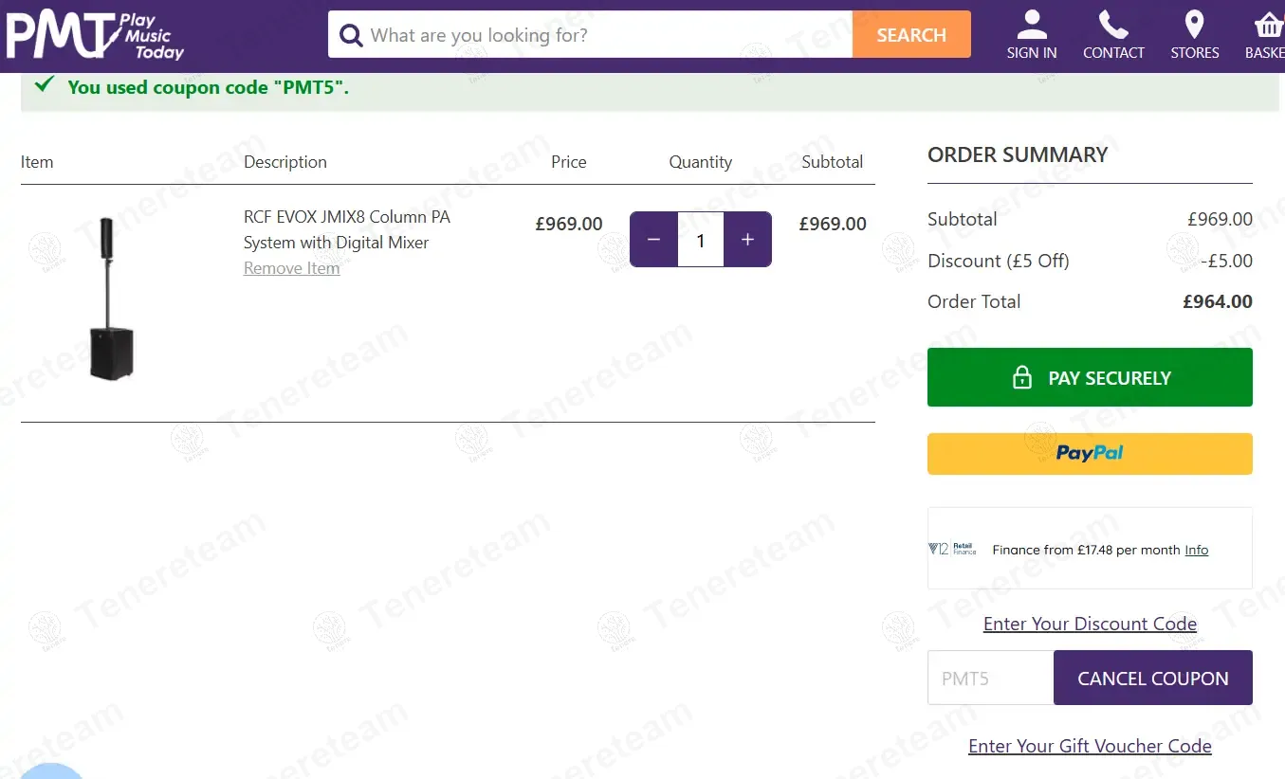Open the Stores location pin icon
Image resolution: width=1285 pixels, height=779 pixels.
point(1195,24)
